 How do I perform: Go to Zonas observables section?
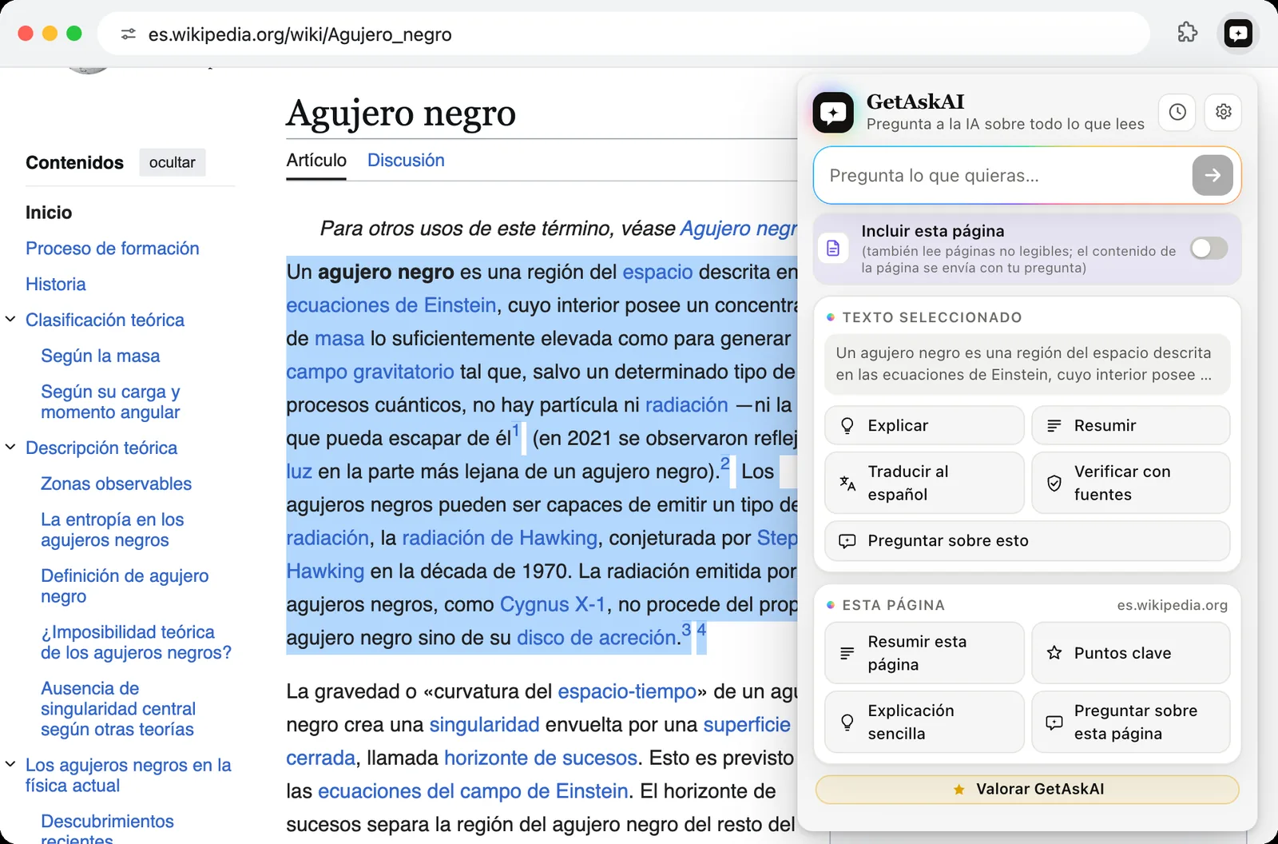117,484
